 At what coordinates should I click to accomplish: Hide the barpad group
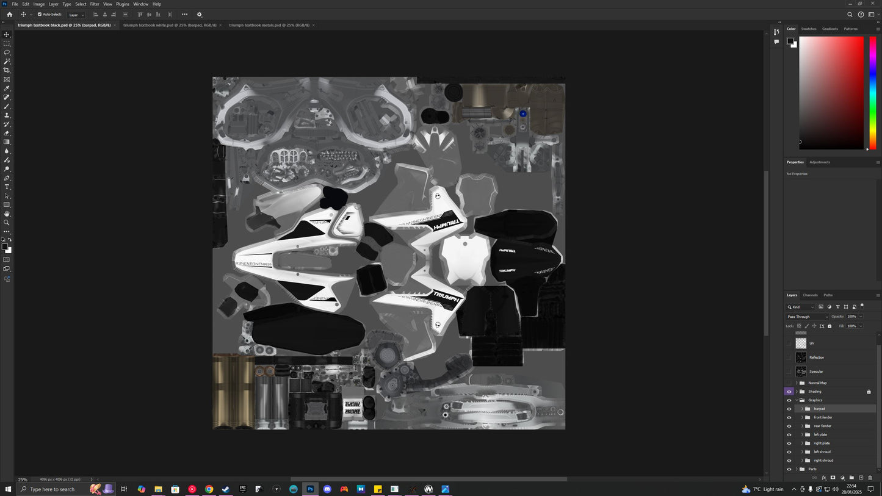[x=789, y=409]
